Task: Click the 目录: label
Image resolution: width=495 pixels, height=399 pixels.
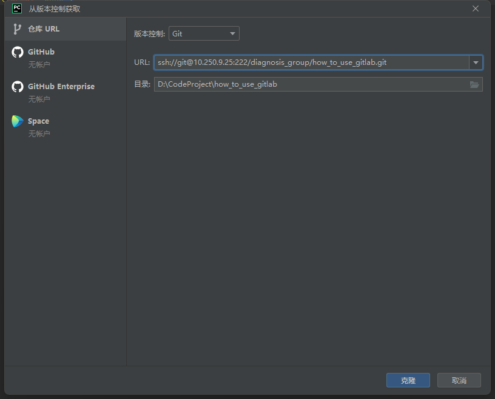Action: point(142,84)
